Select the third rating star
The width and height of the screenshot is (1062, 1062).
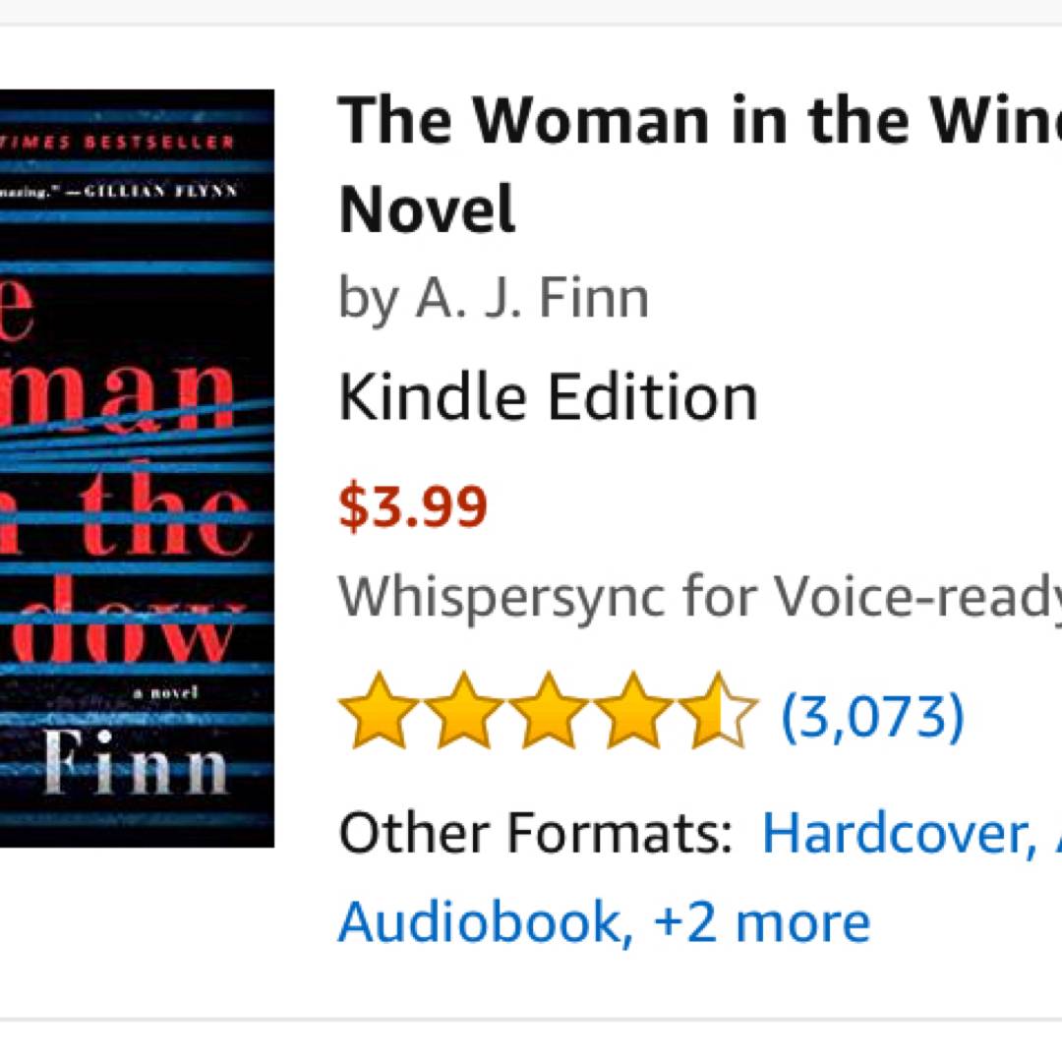click(x=549, y=711)
